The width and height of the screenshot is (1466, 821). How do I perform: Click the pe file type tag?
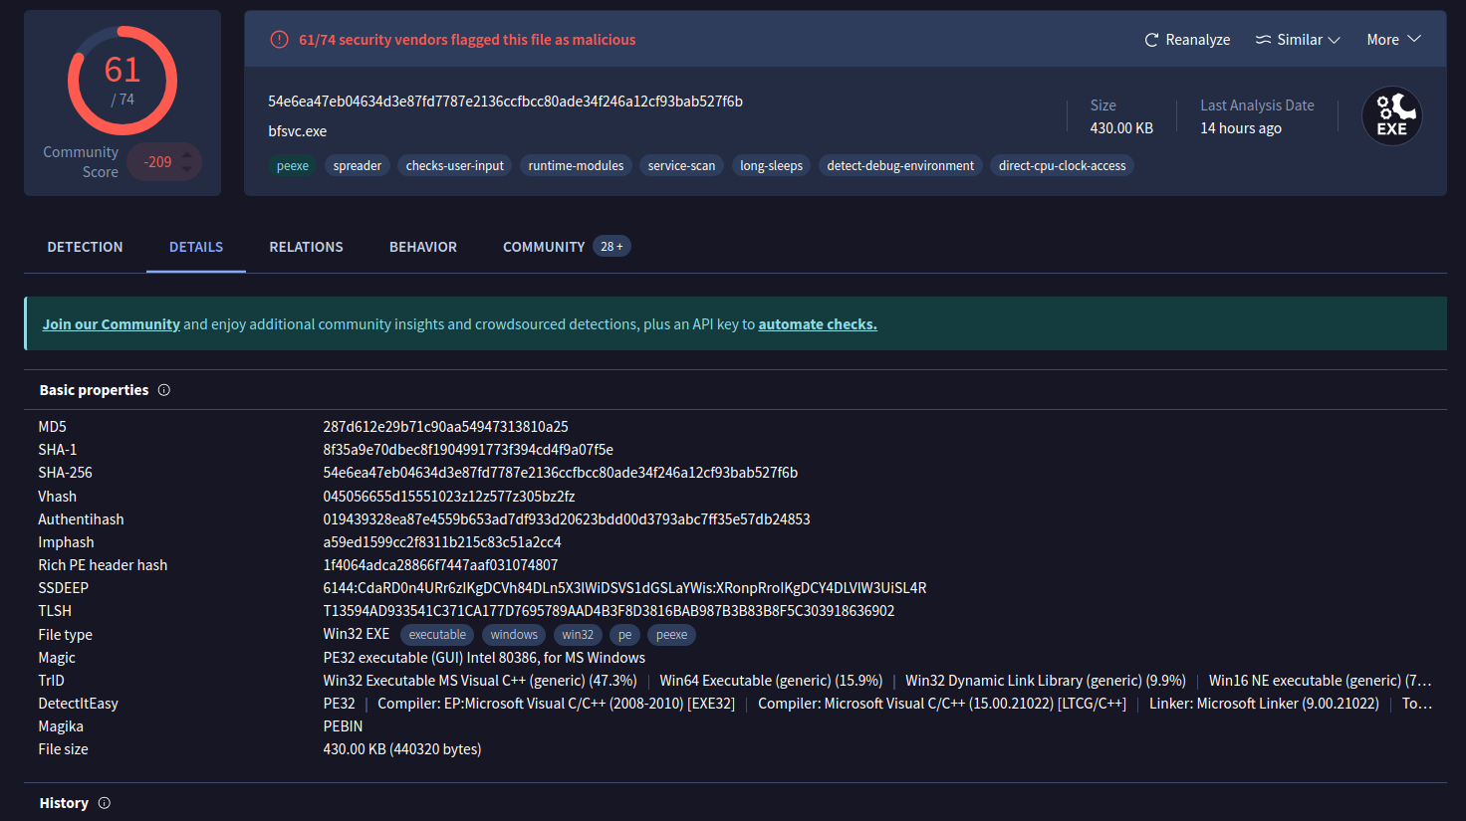pos(624,635)
